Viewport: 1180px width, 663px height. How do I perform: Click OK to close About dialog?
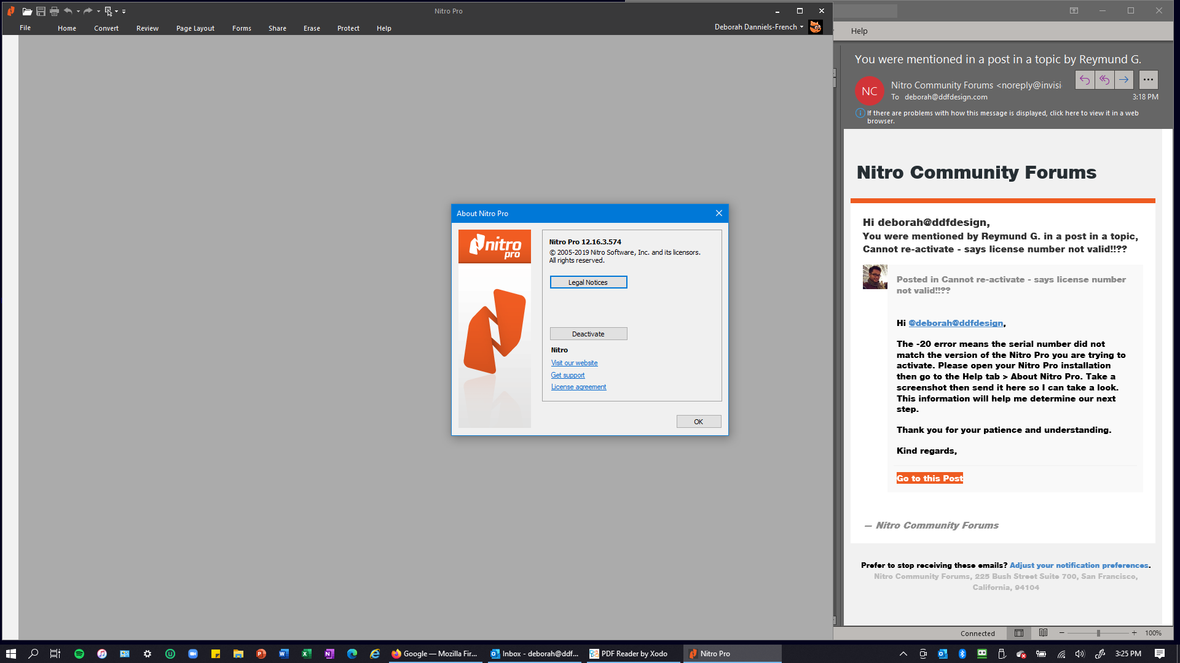(x=698, y=422)
